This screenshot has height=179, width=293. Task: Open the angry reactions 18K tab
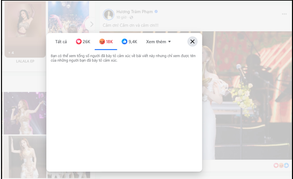[106, 42]
